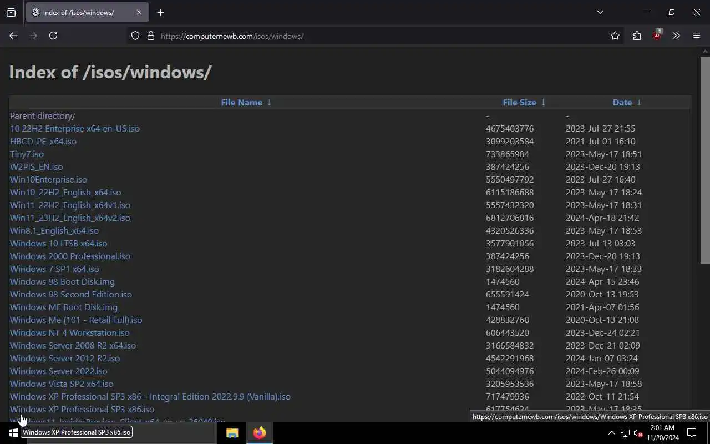Download Windows ME Boot Disk.img
This screenshot has width=710, height=444.
click(x=64, y=307)
